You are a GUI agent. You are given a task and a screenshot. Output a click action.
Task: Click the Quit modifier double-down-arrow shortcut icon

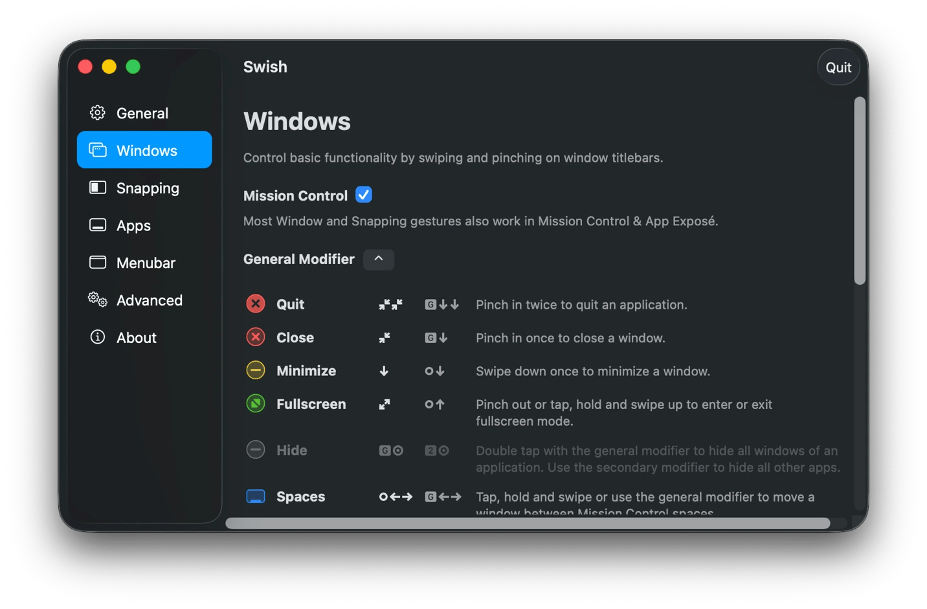(442, 304)
